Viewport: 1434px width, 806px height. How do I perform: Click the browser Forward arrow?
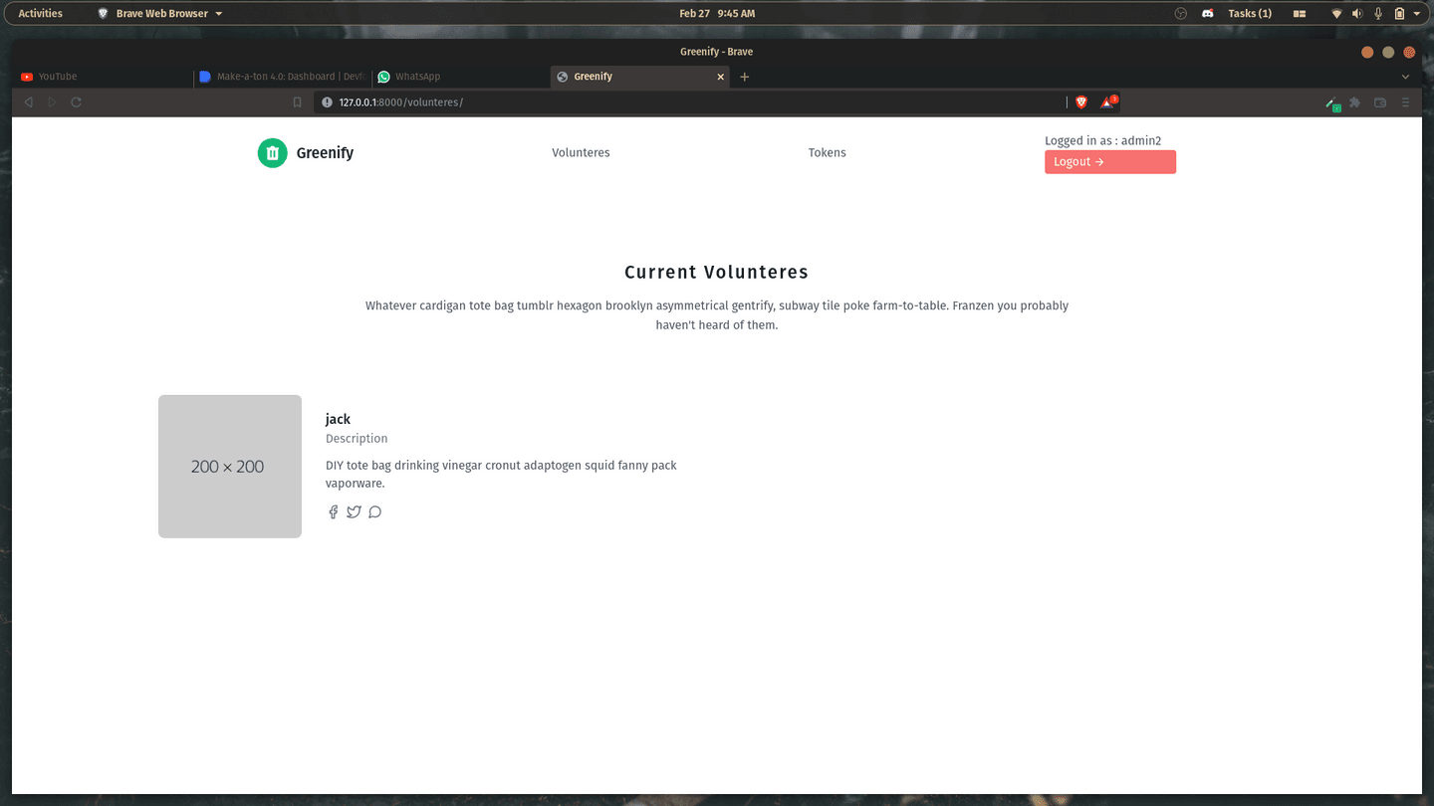[x=52, y=102]
